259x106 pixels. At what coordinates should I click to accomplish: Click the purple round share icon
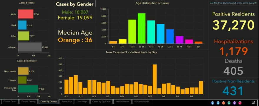click(x=234, y=103)
